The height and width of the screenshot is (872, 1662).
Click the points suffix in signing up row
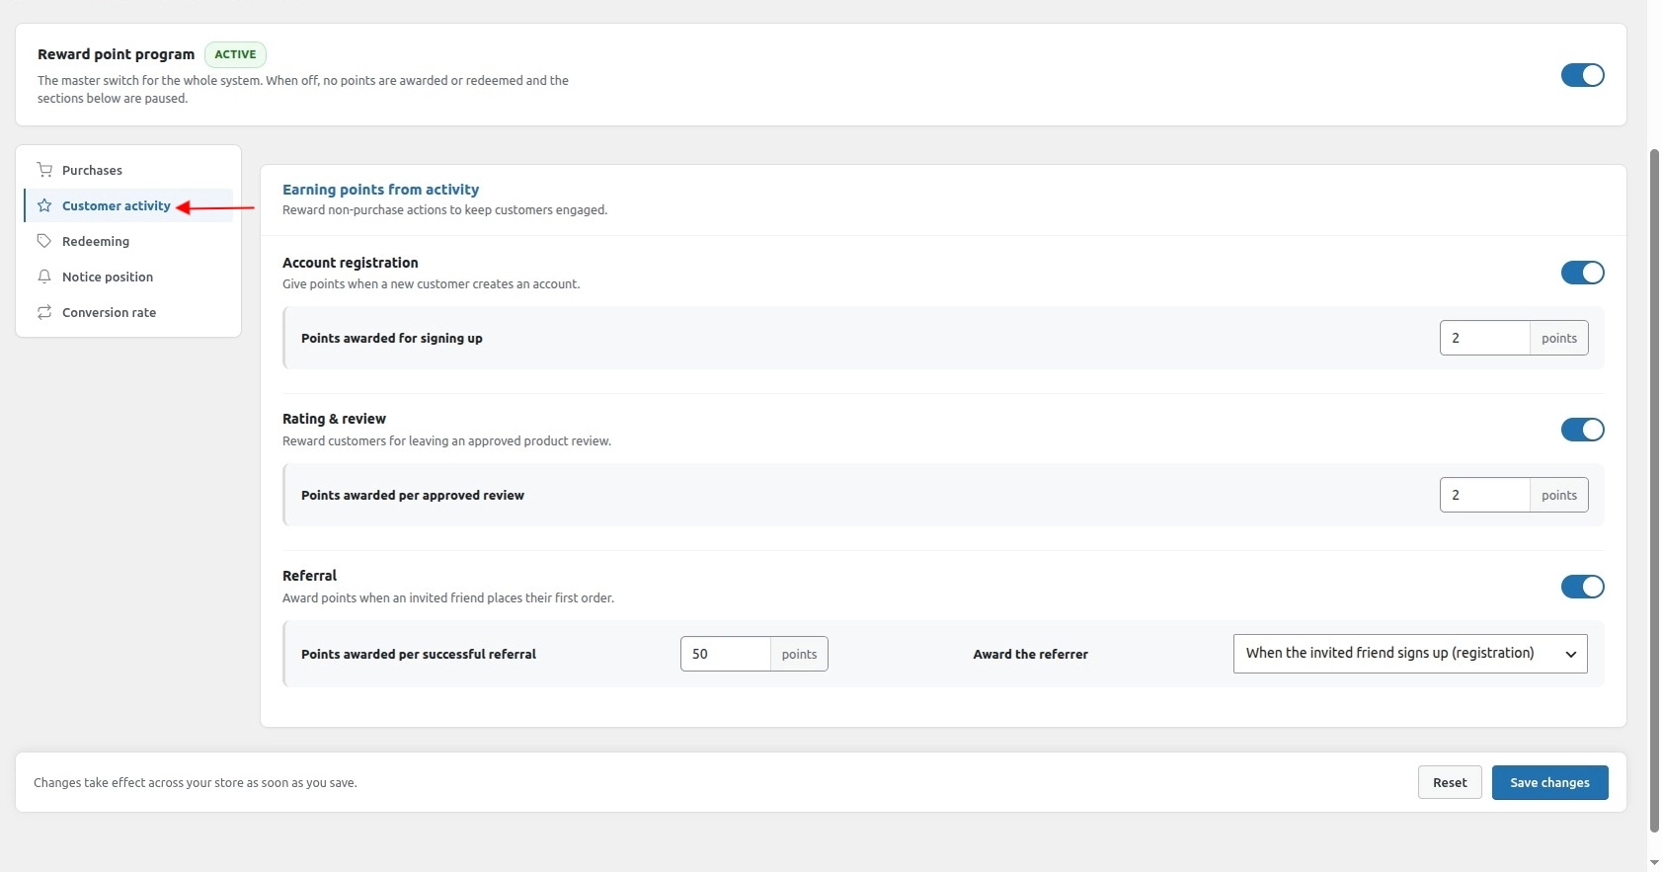pos(1559,338)
